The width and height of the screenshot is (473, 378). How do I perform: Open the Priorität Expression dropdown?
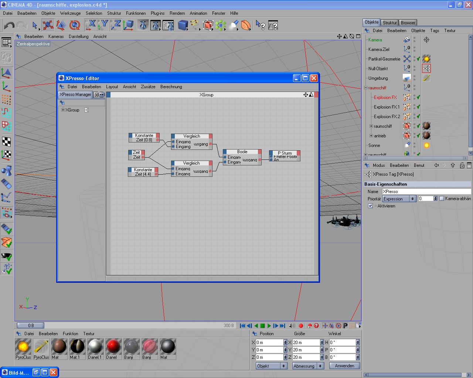[399, 199]
